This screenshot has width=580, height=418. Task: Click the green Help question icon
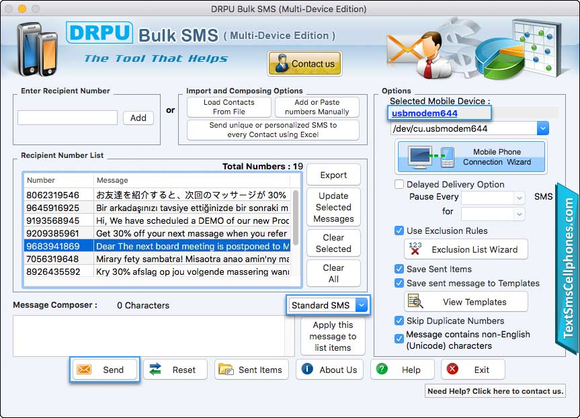click(382, 369)
